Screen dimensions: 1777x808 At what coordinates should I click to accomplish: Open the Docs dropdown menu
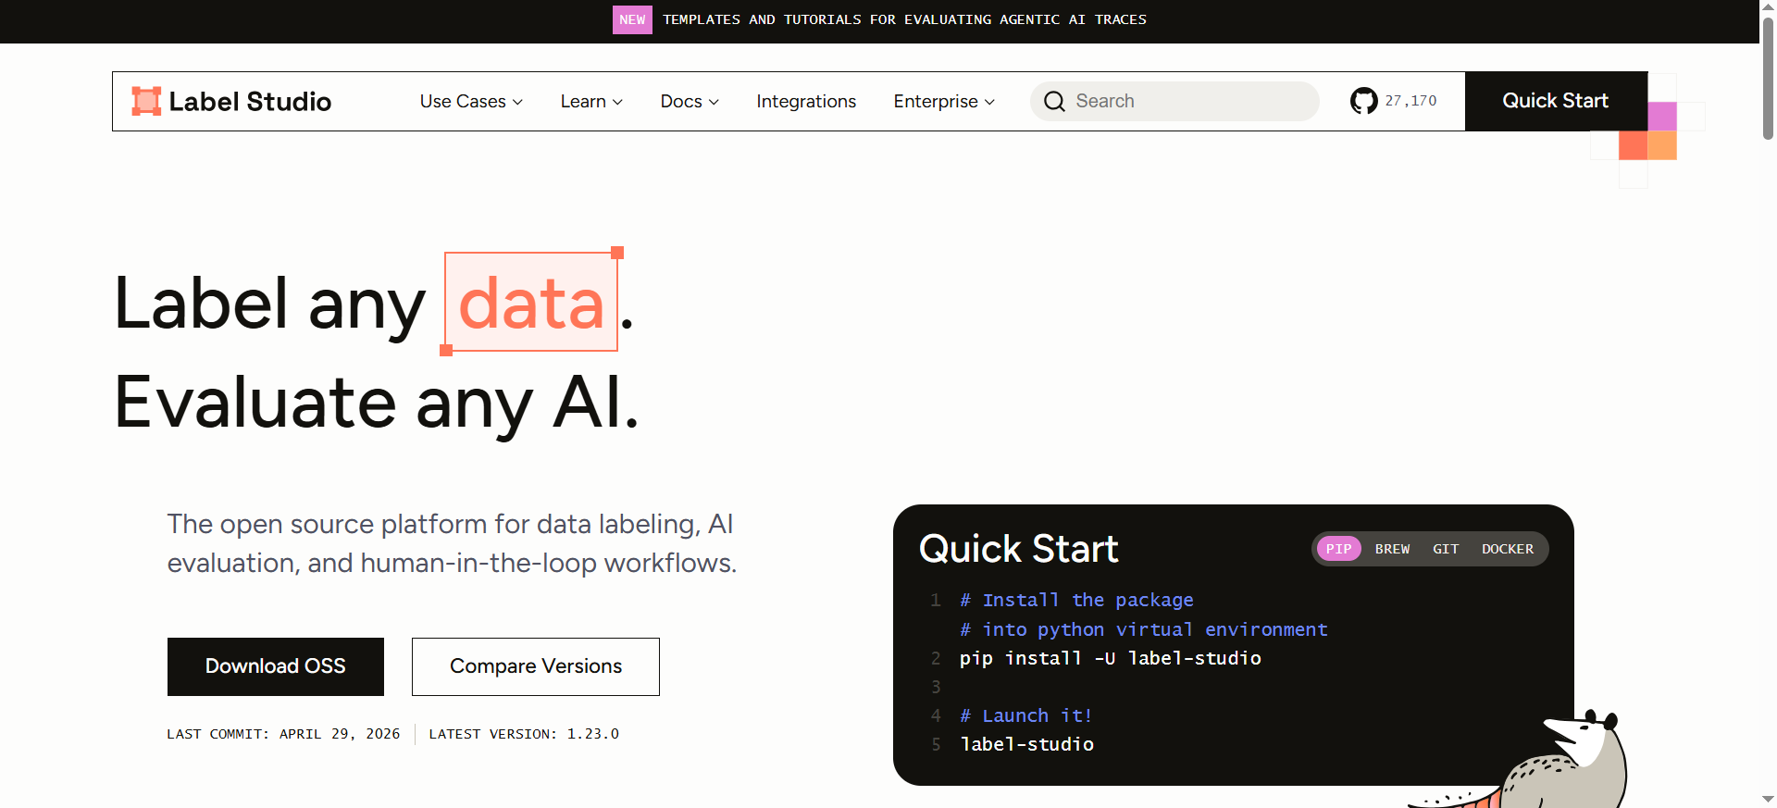click(690, 101)
